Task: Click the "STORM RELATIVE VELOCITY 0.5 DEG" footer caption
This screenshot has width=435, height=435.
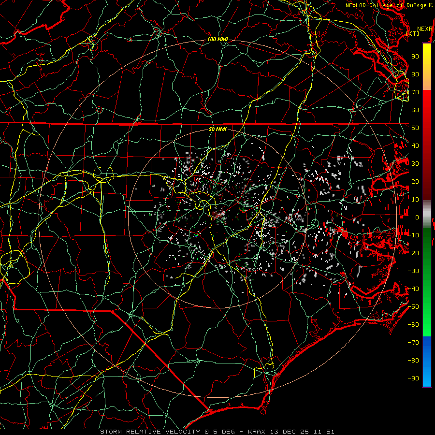Action: click(x=167, y=432)
